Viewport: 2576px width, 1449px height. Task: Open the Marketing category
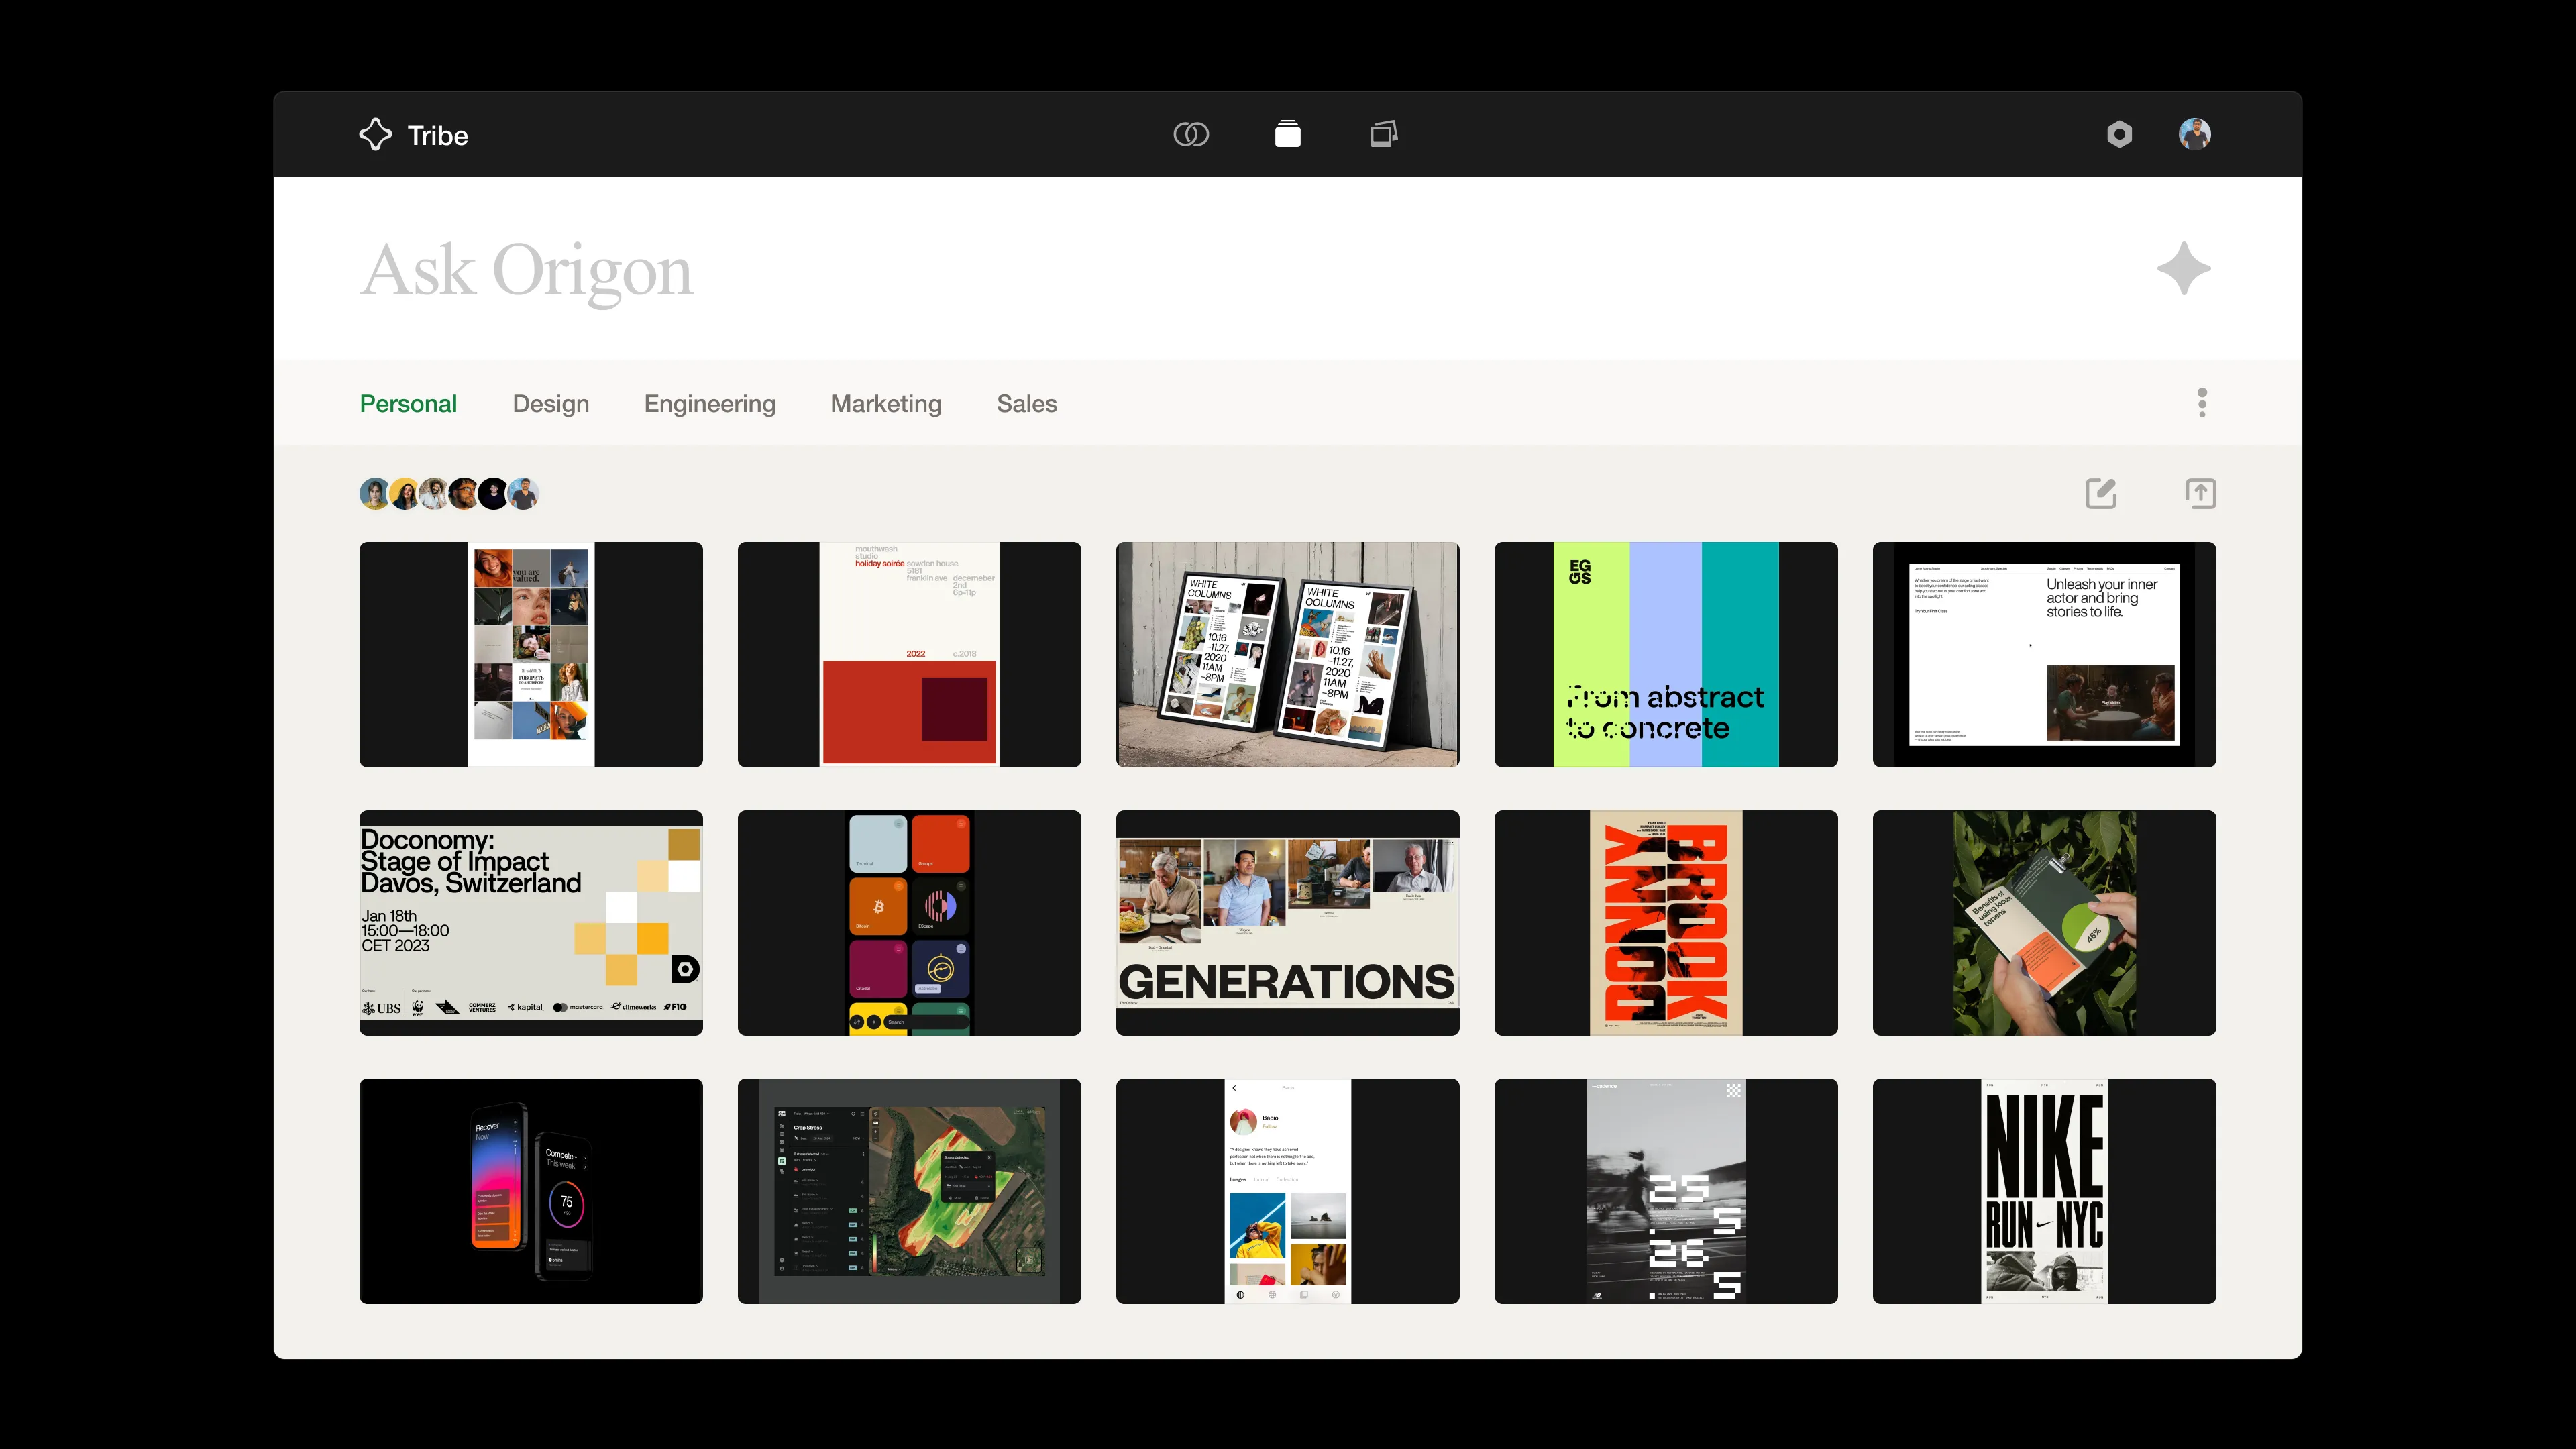tap(885, 404)
